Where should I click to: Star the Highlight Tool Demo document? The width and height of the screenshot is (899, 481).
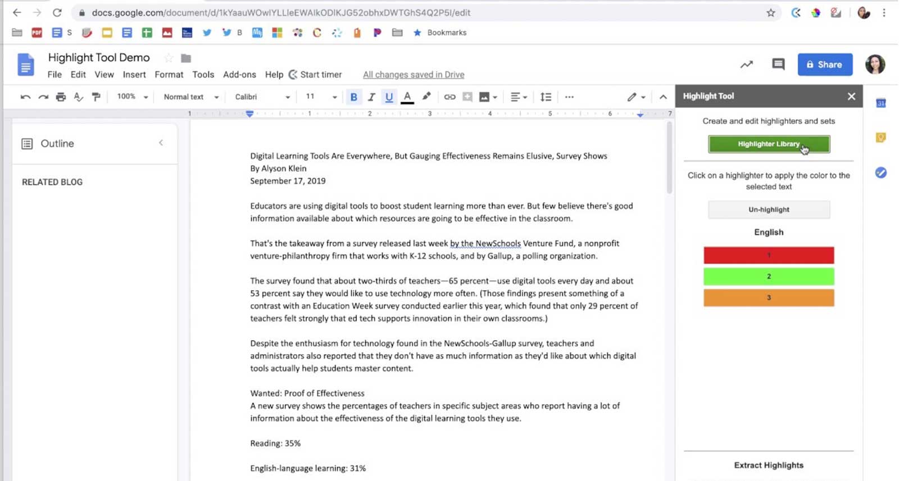pos(168,58)
